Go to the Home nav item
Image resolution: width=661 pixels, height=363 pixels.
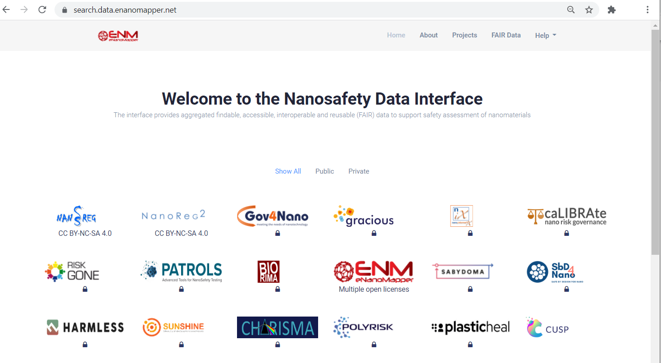[396, 35]
